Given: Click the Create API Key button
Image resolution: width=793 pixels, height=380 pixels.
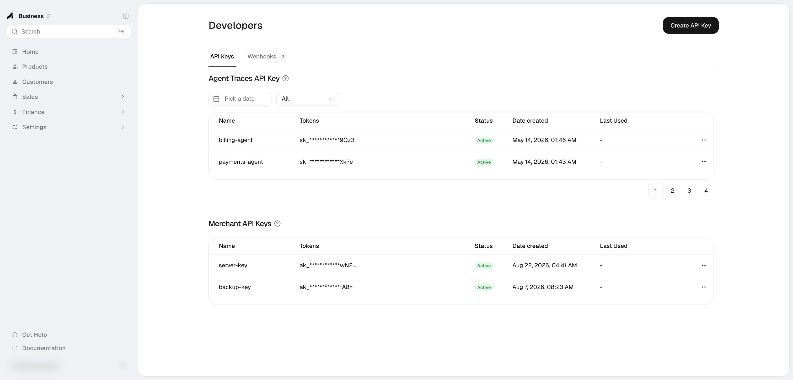Looking at the screenshot, I should click(x=690, y=25).
